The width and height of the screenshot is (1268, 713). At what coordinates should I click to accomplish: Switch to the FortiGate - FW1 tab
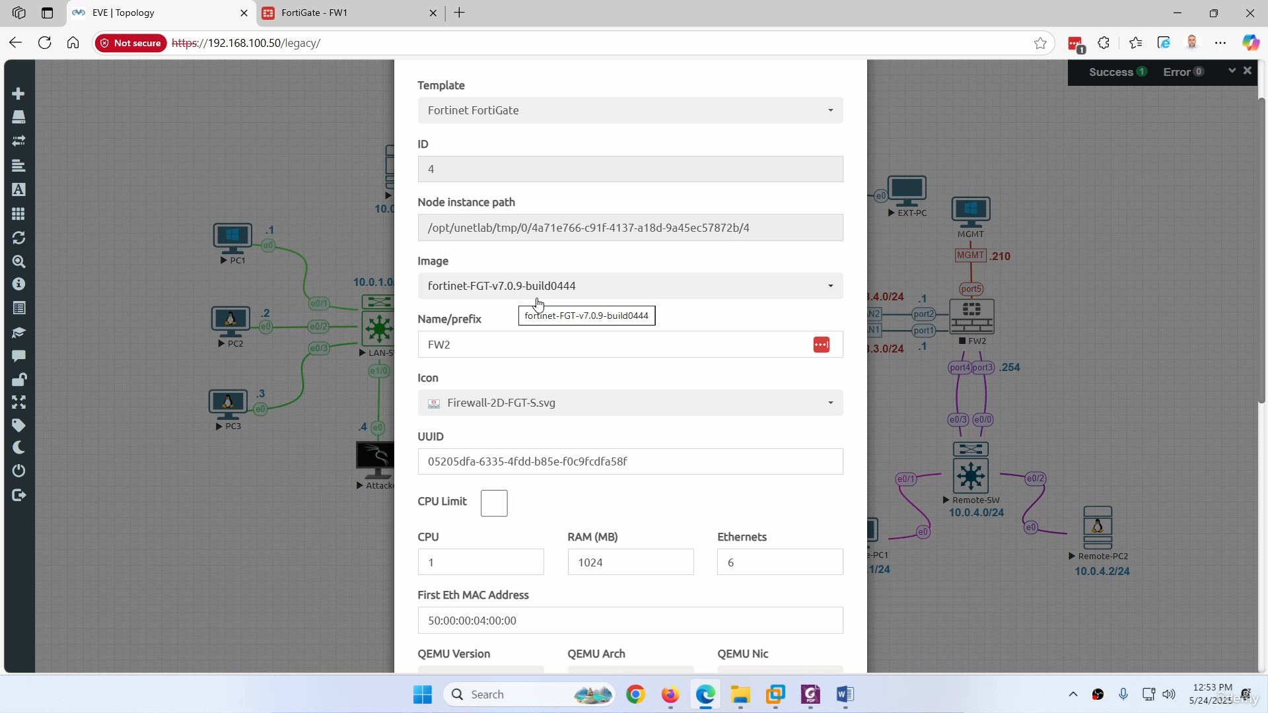[x=350, y=13]
